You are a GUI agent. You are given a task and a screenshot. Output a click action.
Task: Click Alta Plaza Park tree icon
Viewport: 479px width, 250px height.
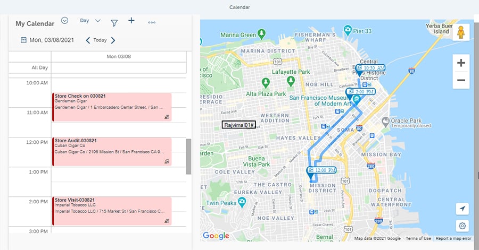pos(266,82)
